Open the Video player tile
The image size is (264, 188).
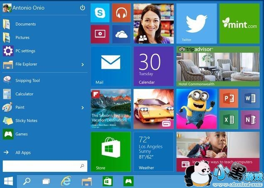pos(100,34)
